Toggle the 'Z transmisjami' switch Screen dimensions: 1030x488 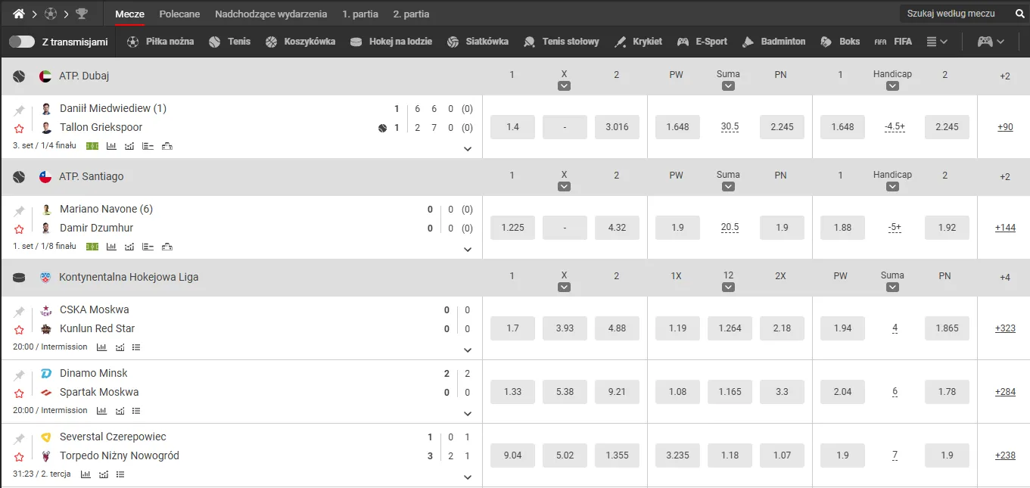22,42
